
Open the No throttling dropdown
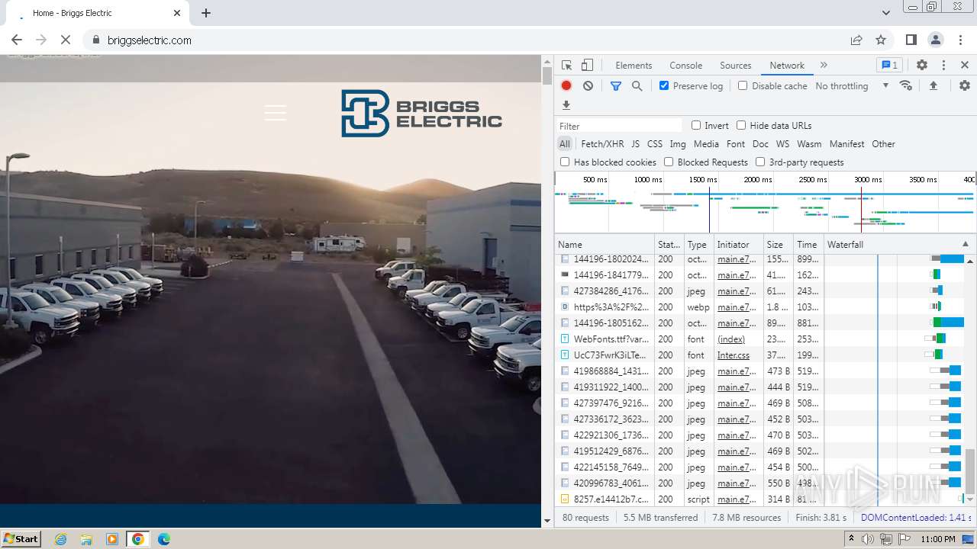point(852,86)
